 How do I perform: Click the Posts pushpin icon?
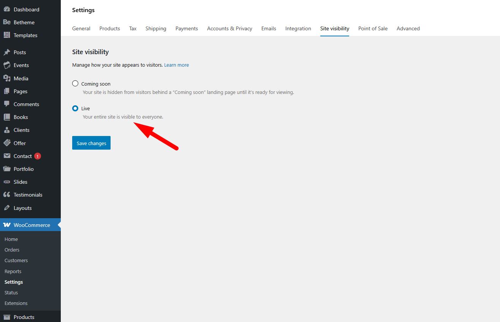pyautogui.click(x=7, y=52)
